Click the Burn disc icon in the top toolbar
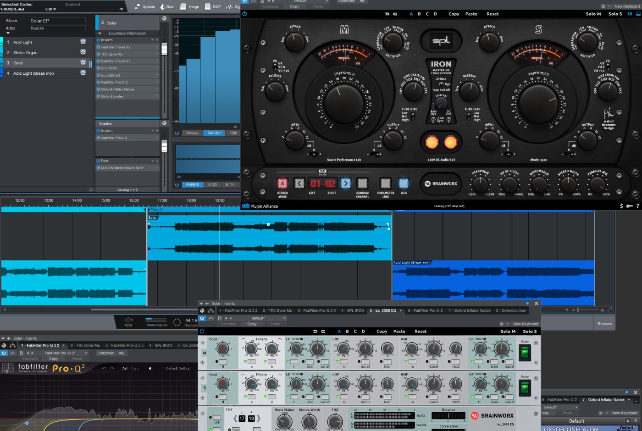 162,6
